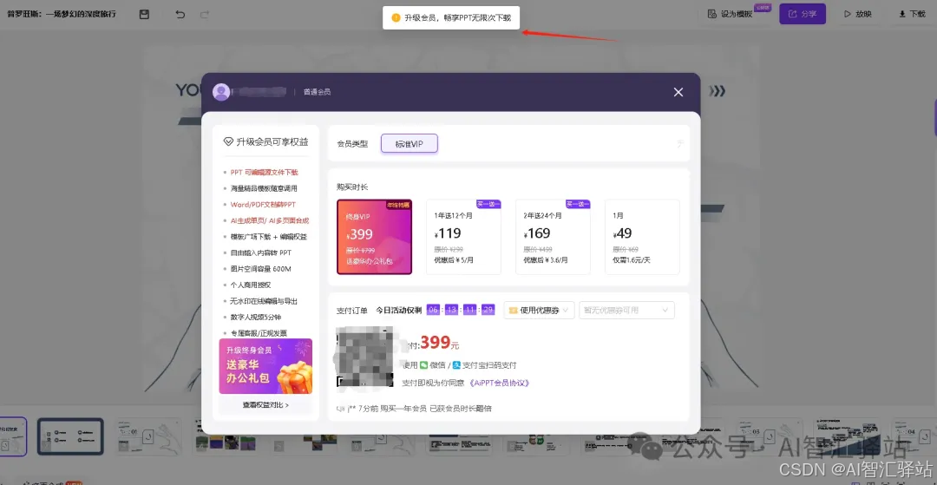This screenshot has width=937, height=485.
Task: Click the document title 普罗旺斯
Action: 62,14
